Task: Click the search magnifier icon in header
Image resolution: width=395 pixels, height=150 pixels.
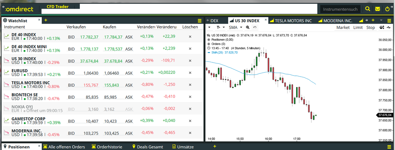Action: (x=368, y=9)
